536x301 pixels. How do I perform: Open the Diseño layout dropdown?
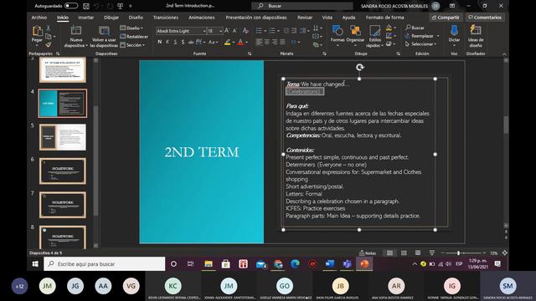132,28
